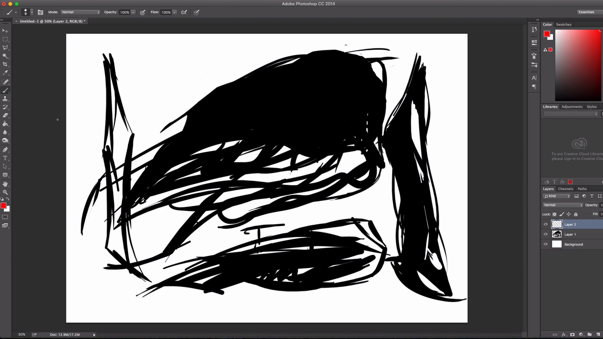
Task: Add a layer mask
Action: [x=572, y=335]
